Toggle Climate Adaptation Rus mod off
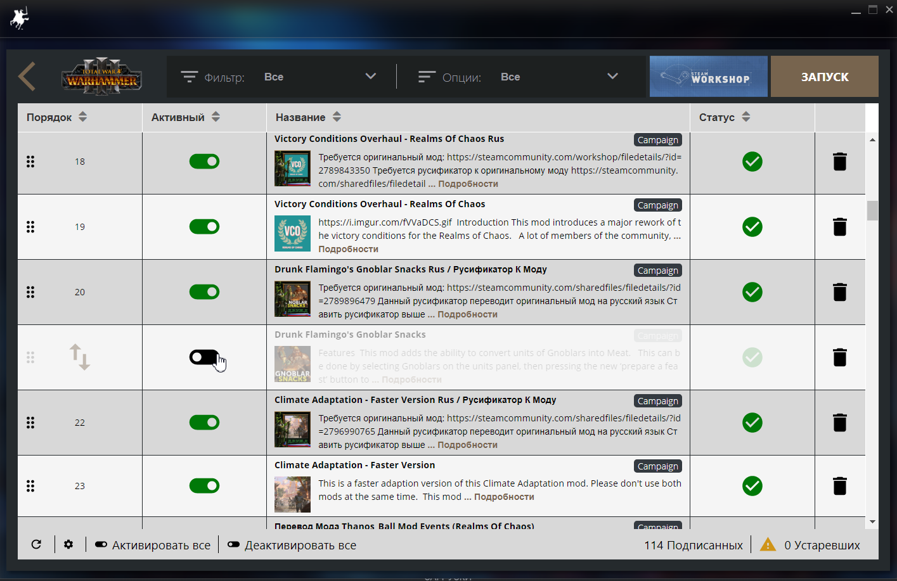The image size is (897, 581). (x=204, y=423)
